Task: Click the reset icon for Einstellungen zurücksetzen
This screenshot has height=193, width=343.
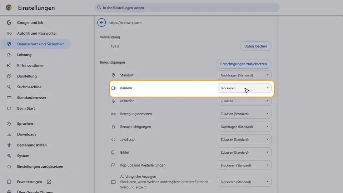Action: [x=9, y=167]
